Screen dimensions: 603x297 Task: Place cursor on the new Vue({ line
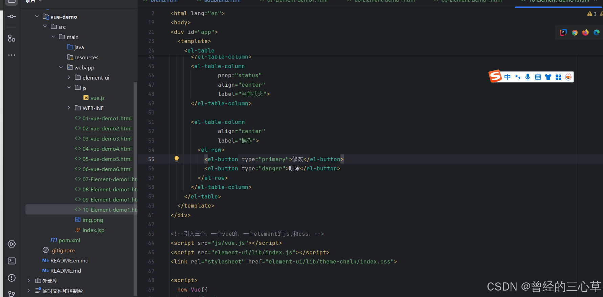(192, 290)
